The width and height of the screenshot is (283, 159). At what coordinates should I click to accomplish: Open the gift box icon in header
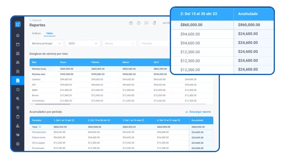point(131,23)
